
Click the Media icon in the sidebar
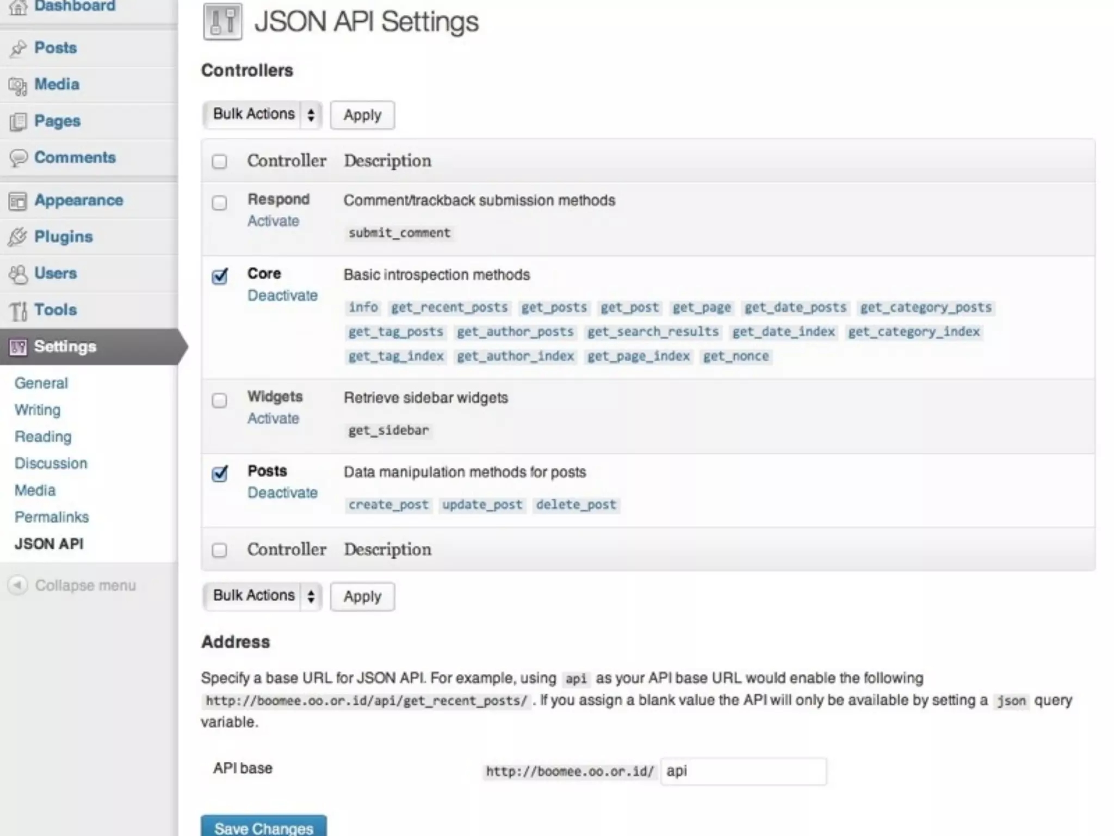coord(18,85)
